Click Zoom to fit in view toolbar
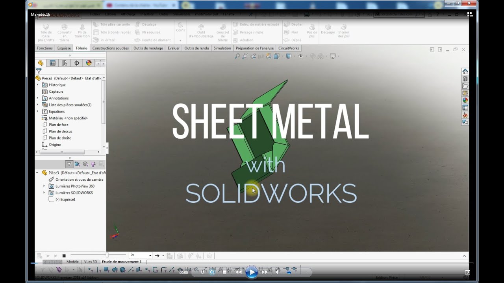 pyautogui.click(x=237, y=56)
